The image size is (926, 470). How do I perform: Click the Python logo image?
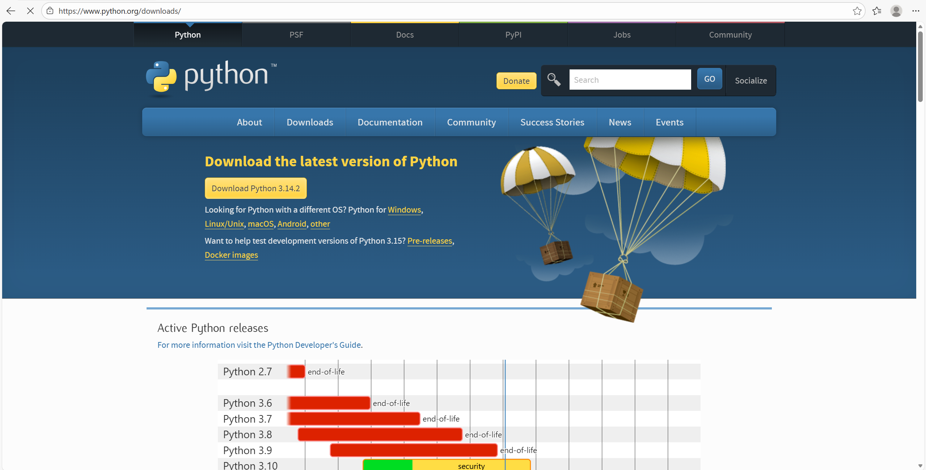[x=211, y=77]
